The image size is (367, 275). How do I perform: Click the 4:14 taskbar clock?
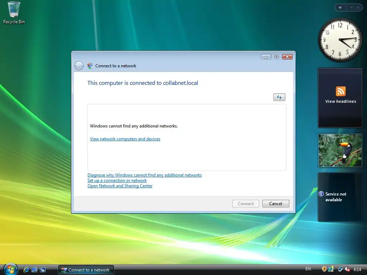(x=357, y=269)
